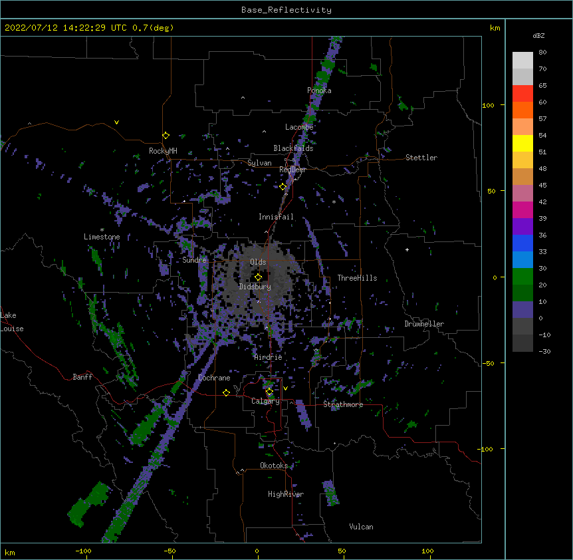Image resolution: width=573 pixels, height=560 pixels.
Task: Click the -30 value on dBZ legend
Action: coord(544,352)
